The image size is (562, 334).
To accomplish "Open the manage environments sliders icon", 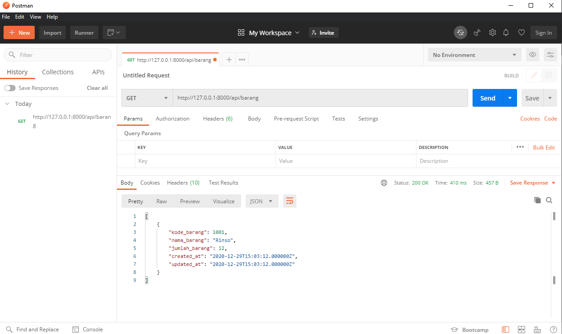I will (550, 55).
